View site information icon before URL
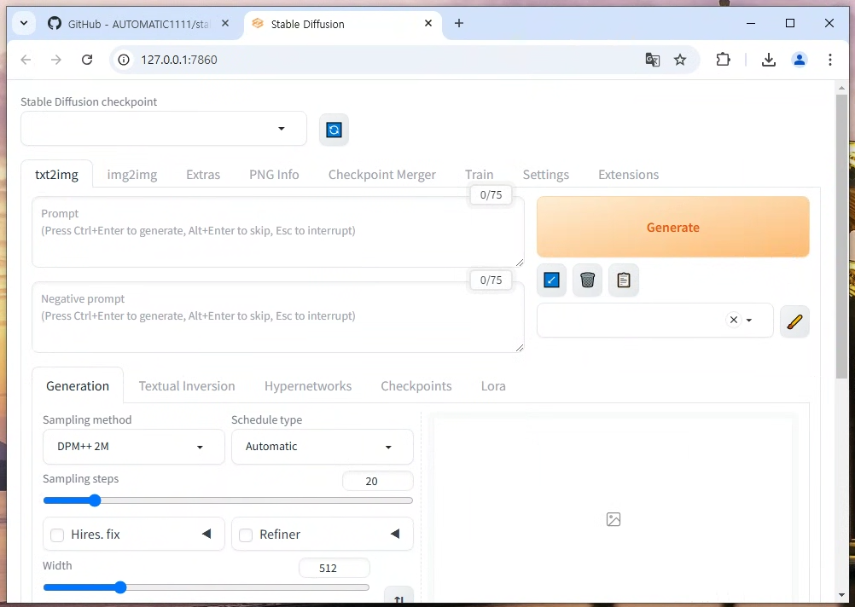Viewport: 855px width, 607px height. pos(124,60)
